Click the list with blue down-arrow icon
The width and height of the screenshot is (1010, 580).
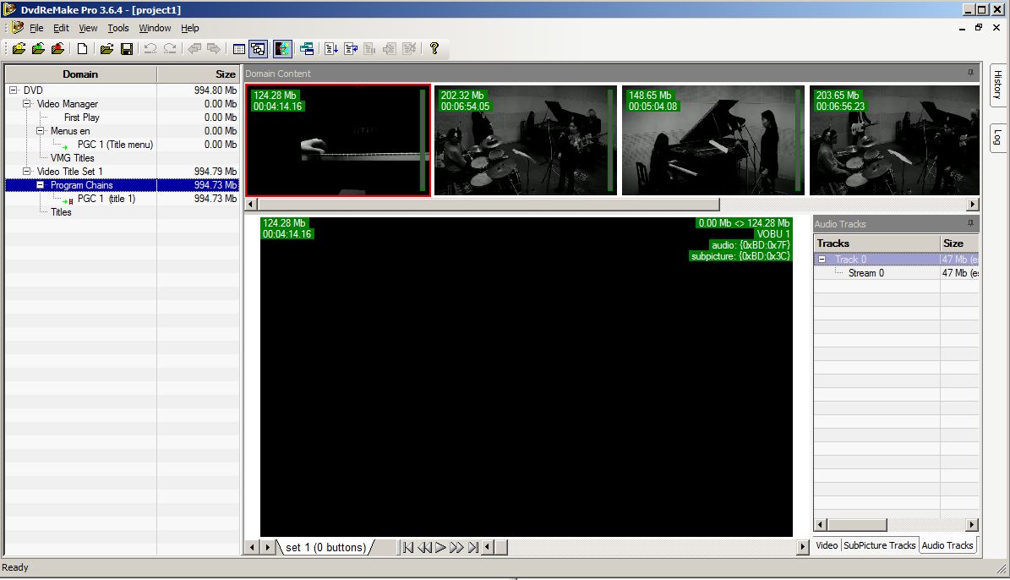(331, 48)
